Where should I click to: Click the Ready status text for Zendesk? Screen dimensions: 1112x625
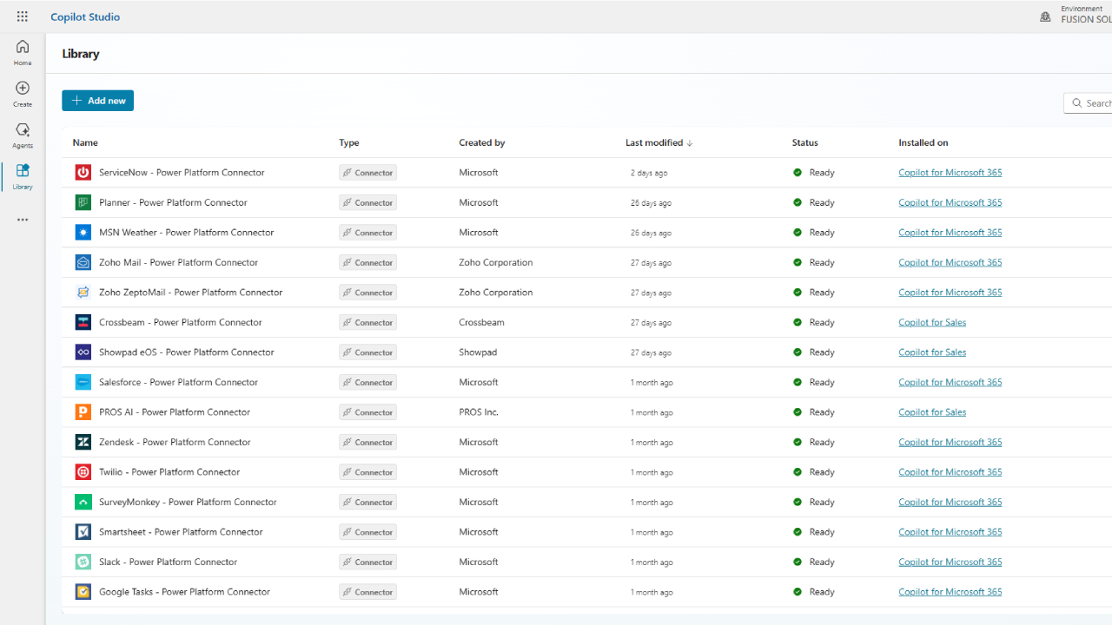[822, 442]
